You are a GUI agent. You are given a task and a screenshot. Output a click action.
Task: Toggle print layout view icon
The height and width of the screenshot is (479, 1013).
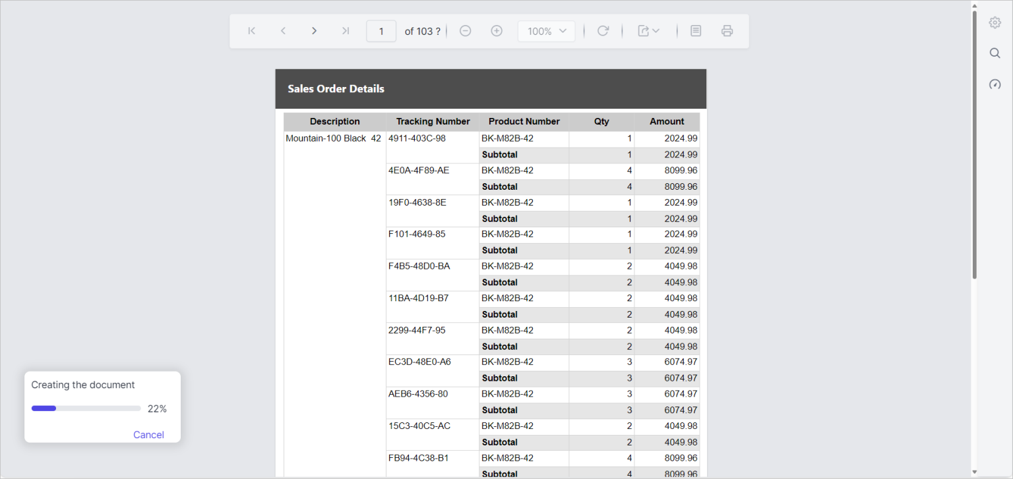[696, 31]
